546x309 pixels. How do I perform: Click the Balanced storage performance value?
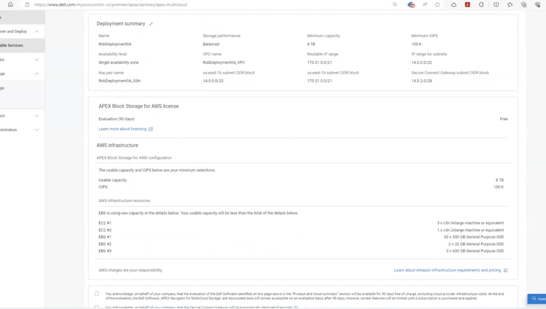pyautogui.click(x=211, y=44)
